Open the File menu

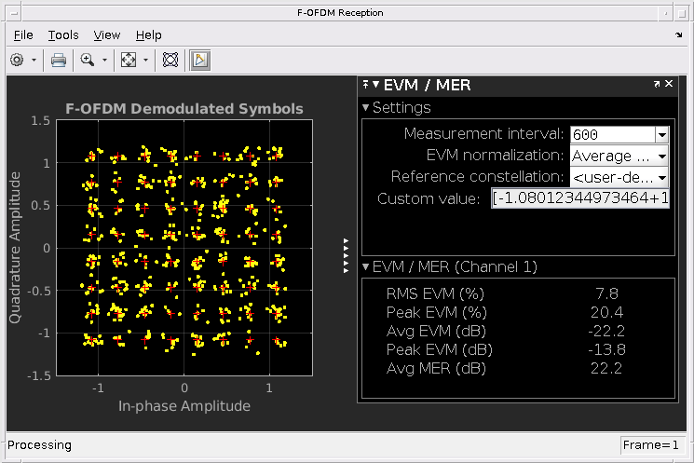coord(23,35)
